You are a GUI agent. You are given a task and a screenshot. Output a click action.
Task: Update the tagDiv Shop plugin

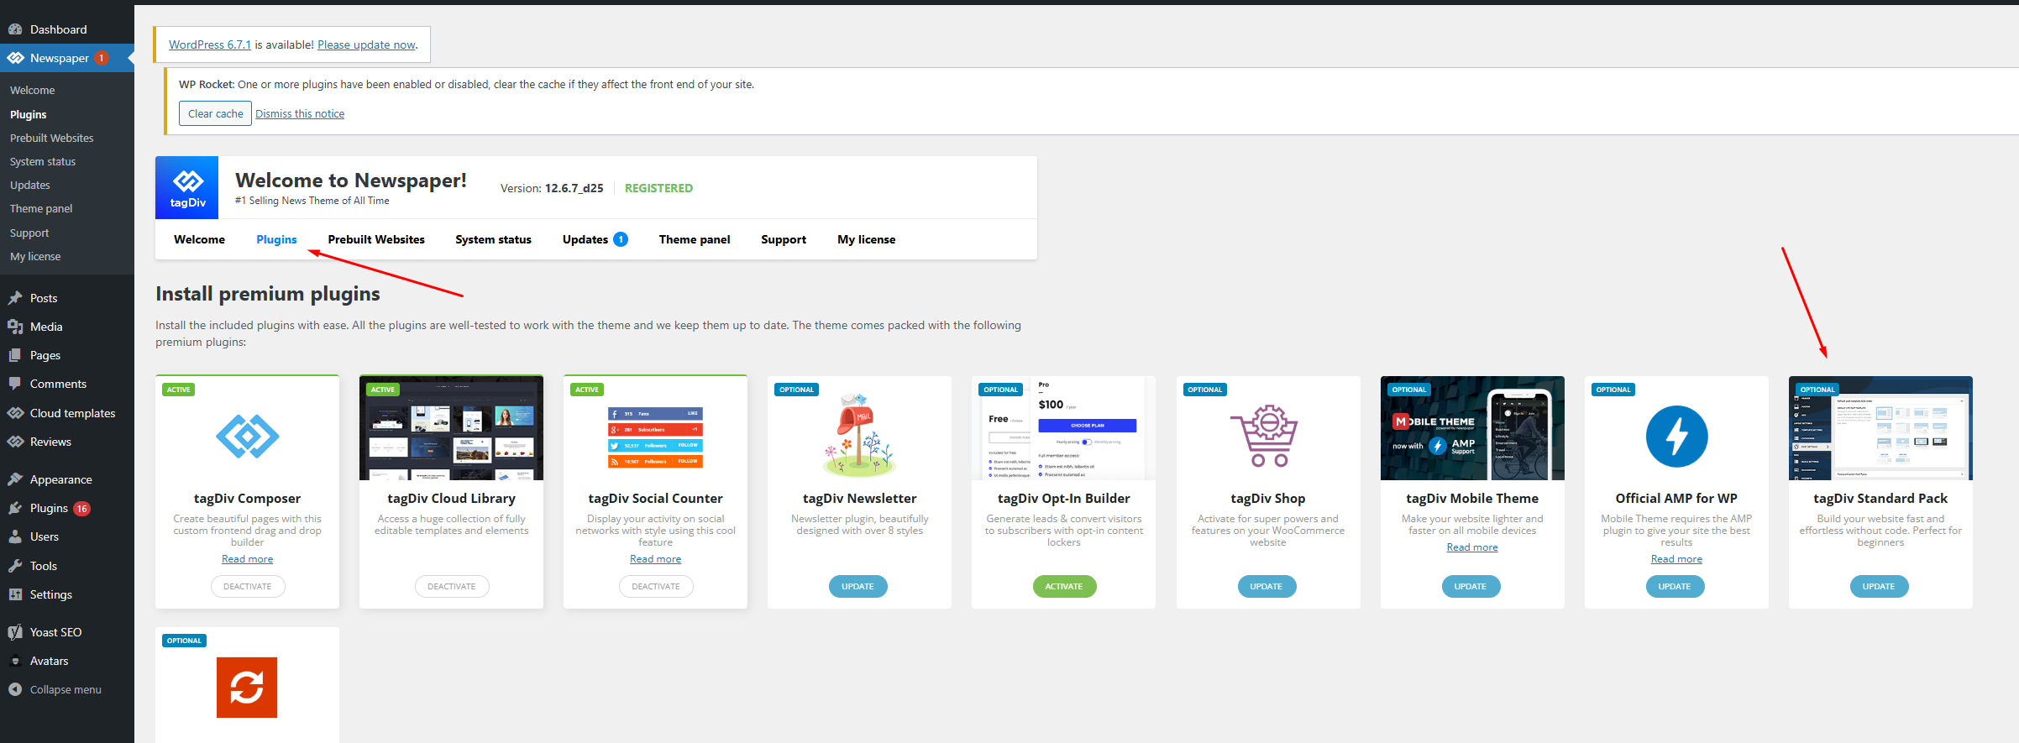coord(1266,586)
